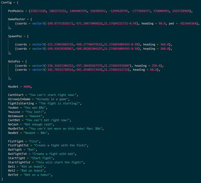Screen dimensions: 201x183
Task: Click the ped value -815646164
Action: 188,23
